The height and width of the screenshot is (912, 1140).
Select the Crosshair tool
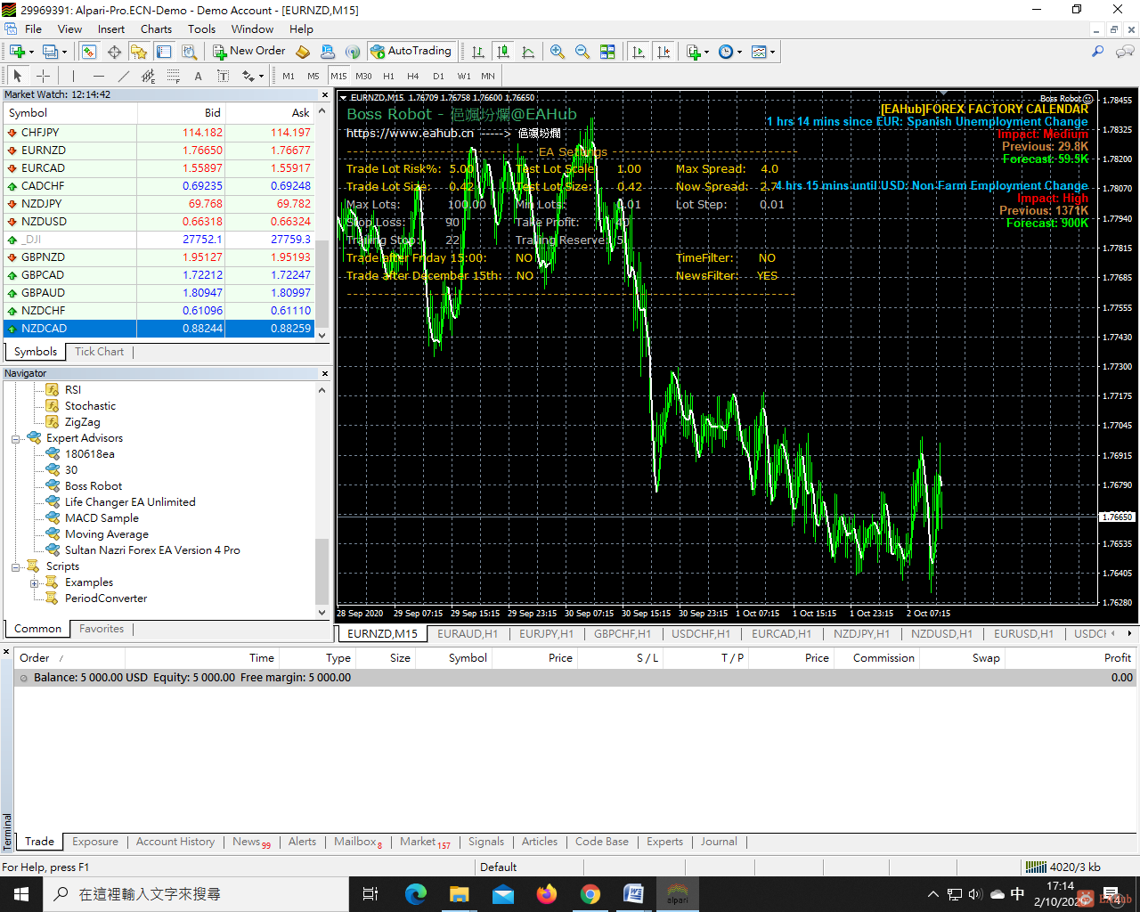pos(42,76)
